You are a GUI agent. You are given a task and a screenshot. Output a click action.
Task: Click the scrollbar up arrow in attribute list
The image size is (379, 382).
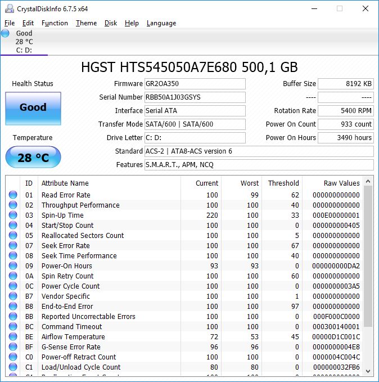(368, 181)
